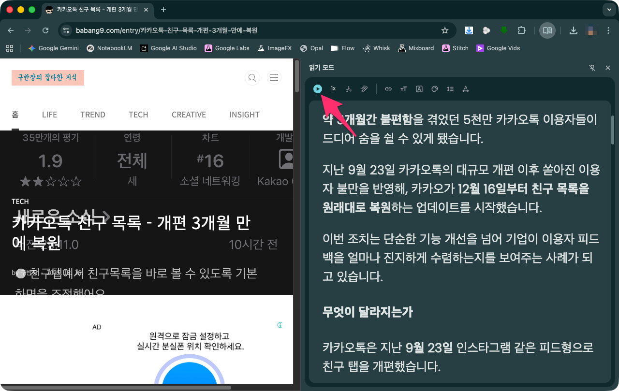
Task: Bookmark this page with the star
Action: click(445, 30)
